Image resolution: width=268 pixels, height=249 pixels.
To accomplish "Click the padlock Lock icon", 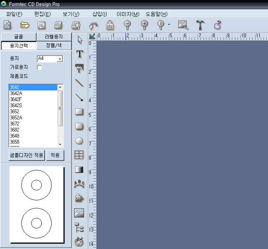I will [110, 25].
